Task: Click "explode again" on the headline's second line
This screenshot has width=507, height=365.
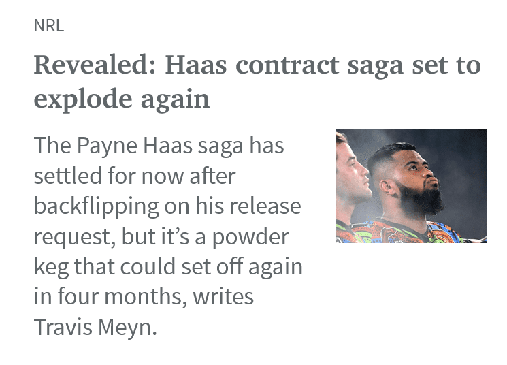Action: pyautogui.click(x=122, y=99)
